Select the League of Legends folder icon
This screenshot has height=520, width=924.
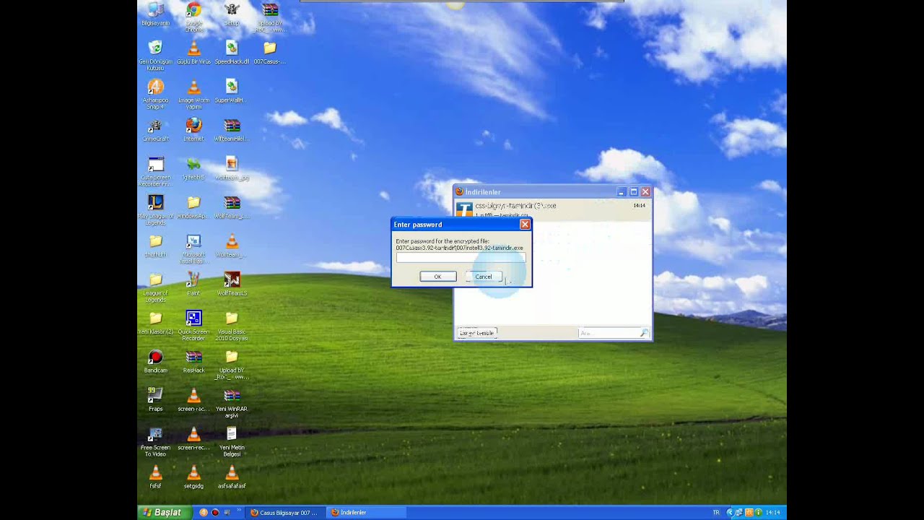[155, 287]
